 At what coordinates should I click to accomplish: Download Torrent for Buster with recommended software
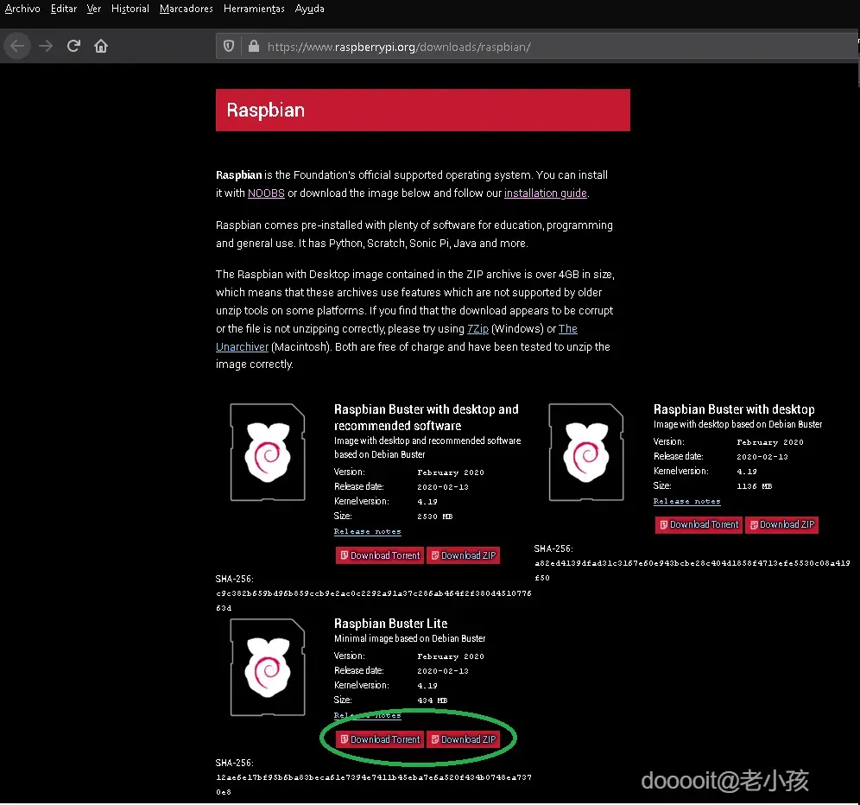pyautogui.click(x=380, y=555)
